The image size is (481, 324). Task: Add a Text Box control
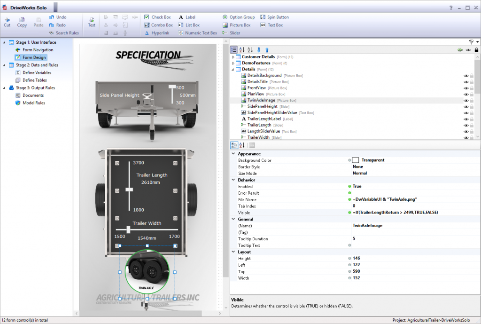point(272,25)
